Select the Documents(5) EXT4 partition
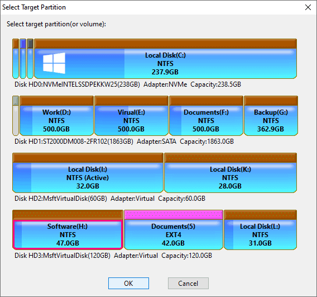317x297 pixels. point(174,230)
